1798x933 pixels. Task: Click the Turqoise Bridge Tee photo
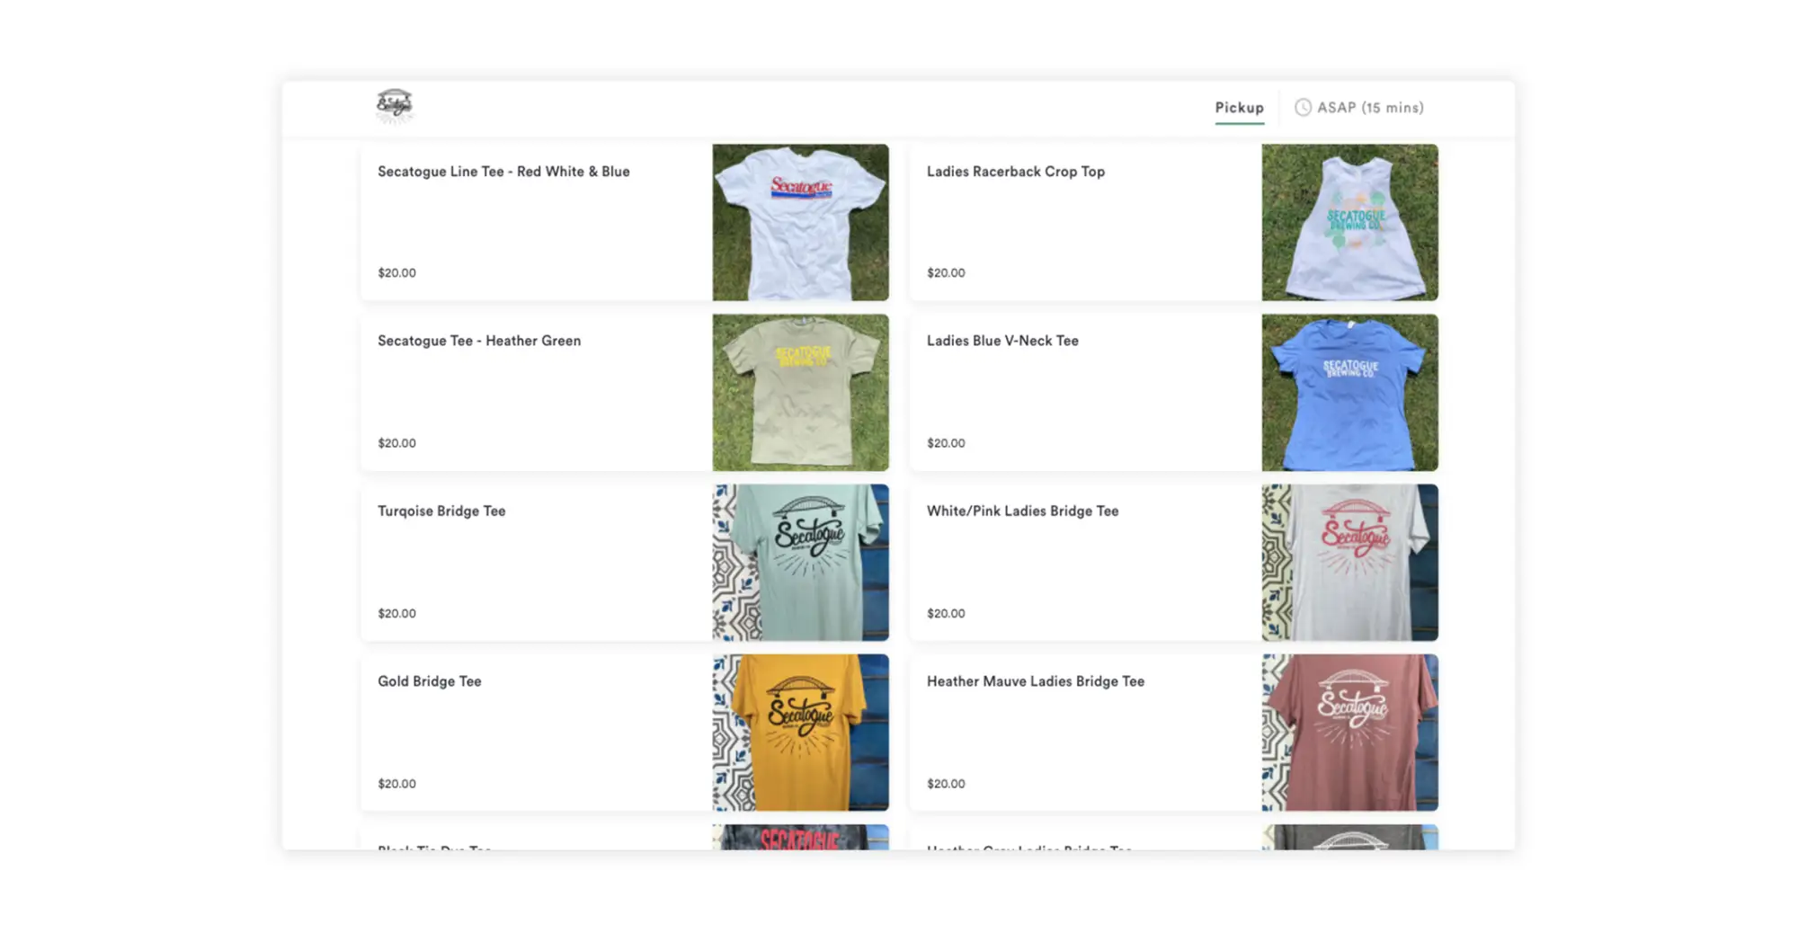pos(799,562)
